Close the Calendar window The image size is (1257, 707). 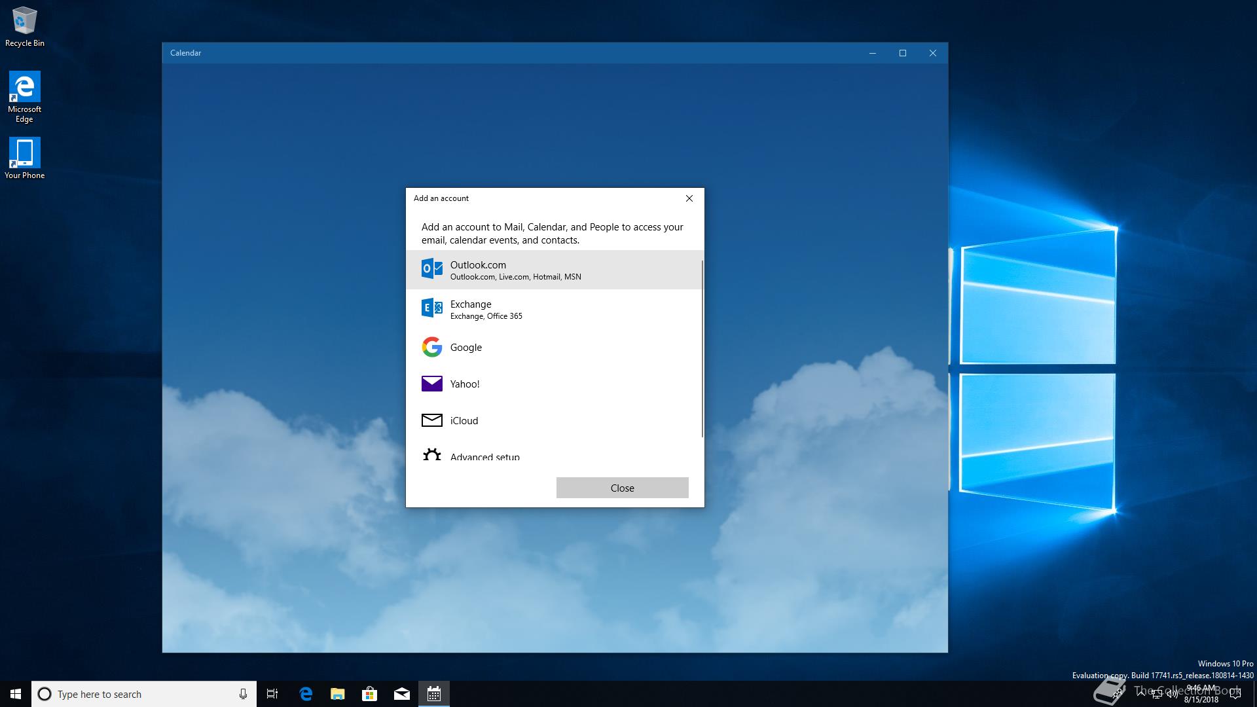click(x=933, y=53)
